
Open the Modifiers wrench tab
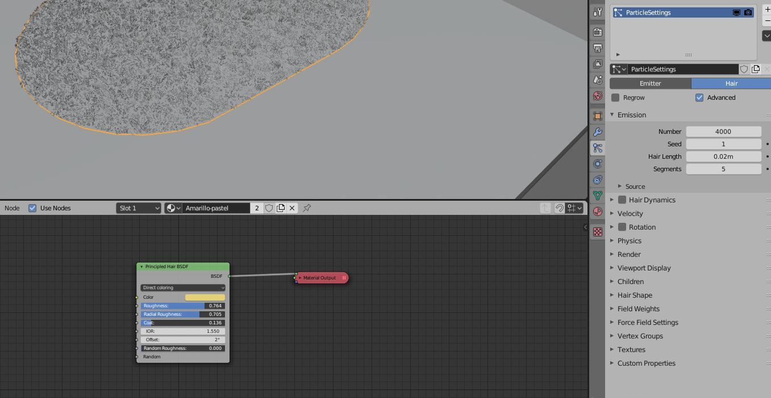point(597,132)
